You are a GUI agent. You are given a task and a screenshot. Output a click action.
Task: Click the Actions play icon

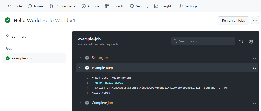[84, 6]
